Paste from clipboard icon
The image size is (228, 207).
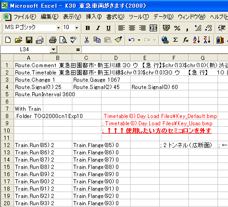(x=108, y=40)
